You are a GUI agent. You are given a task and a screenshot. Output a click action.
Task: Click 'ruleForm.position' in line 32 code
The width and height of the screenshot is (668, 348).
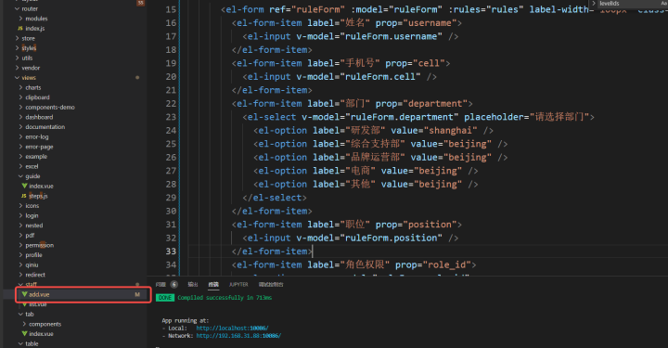click(x=392, y=238)
